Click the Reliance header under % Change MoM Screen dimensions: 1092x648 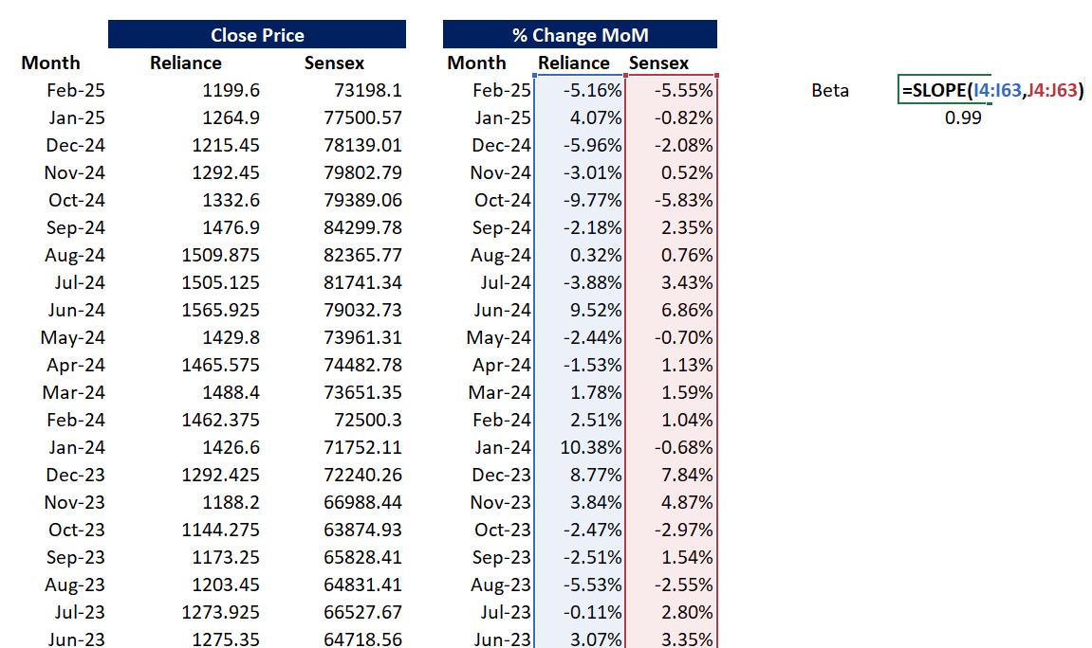click(x=574, y=63)
